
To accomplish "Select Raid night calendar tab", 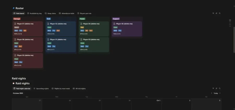I will pos(22,88).
